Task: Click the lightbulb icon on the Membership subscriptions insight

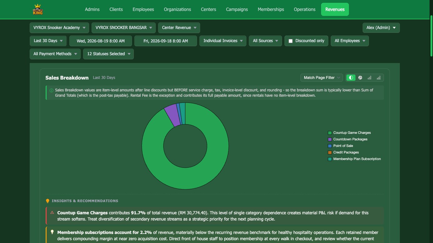Action: (x=52, y=232)
